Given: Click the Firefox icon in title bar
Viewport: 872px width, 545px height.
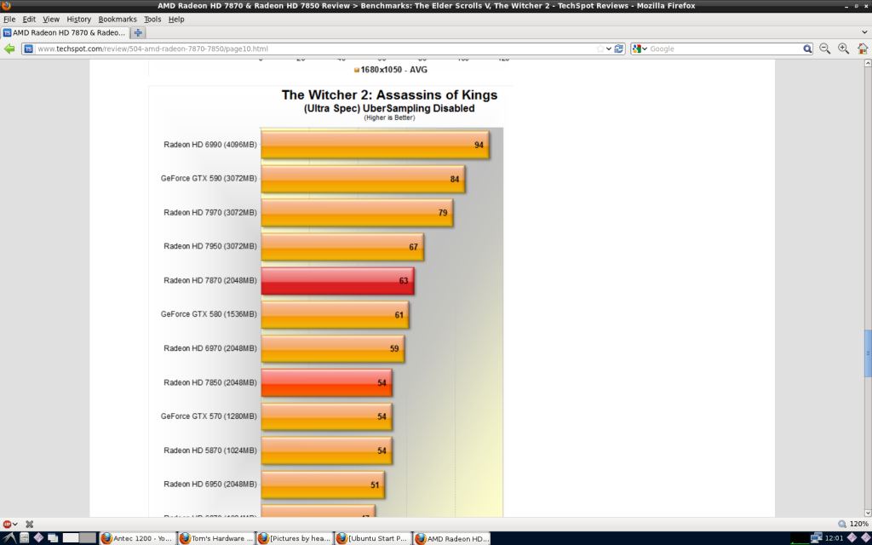Looking at the screenshot, I should (x=6, y=6).
